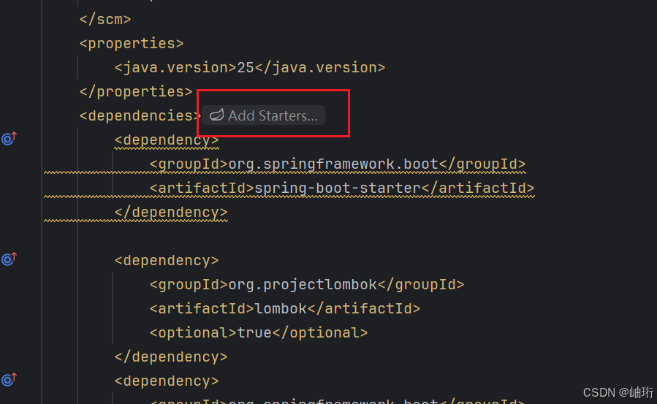Click the underlined </dependency> closing tag
Viewport: 657px width, 404px height.
(171, 213)
